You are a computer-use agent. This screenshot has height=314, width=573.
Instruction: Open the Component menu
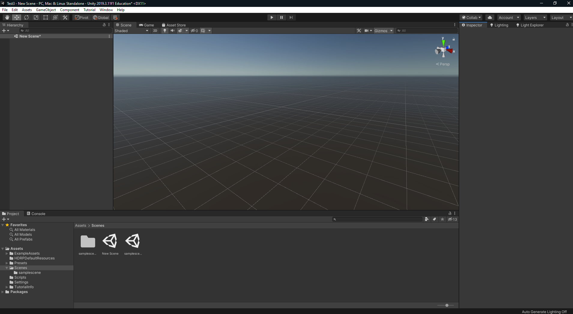[x=70, y=10]
